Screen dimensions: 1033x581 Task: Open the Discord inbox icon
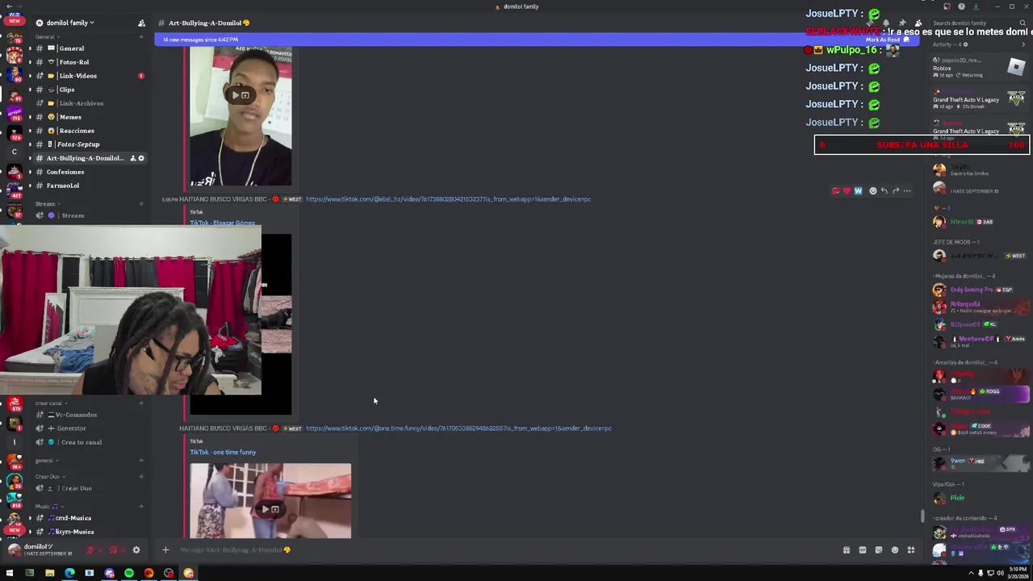coord(947,6)
